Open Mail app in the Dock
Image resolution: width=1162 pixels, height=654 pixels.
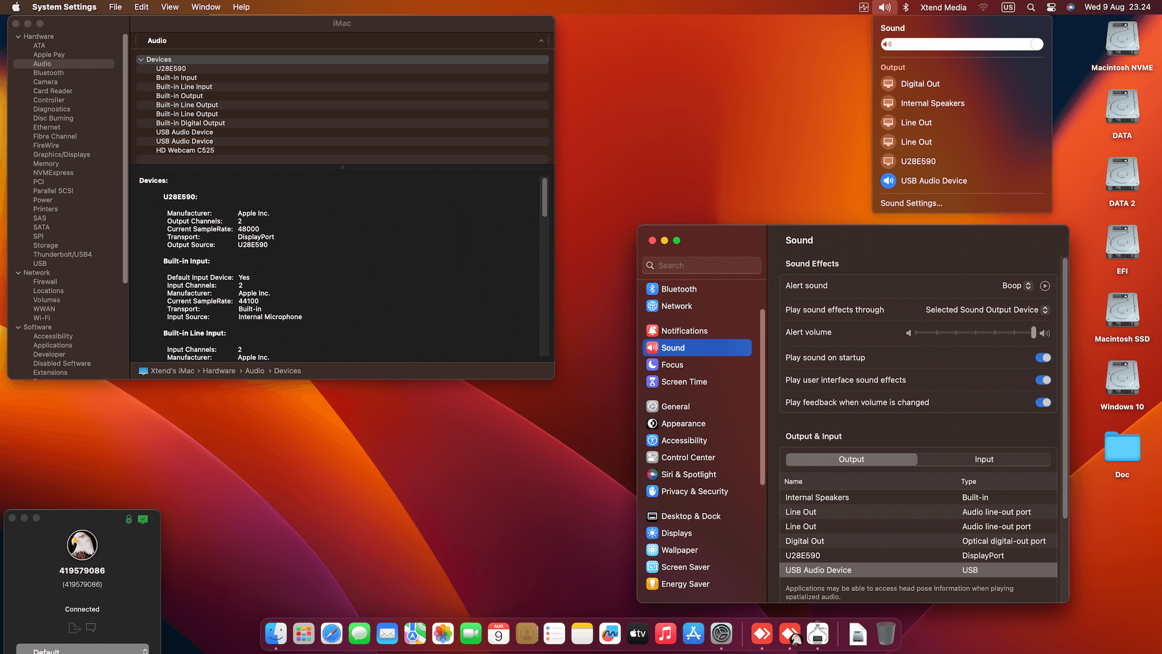coord(387,634)
